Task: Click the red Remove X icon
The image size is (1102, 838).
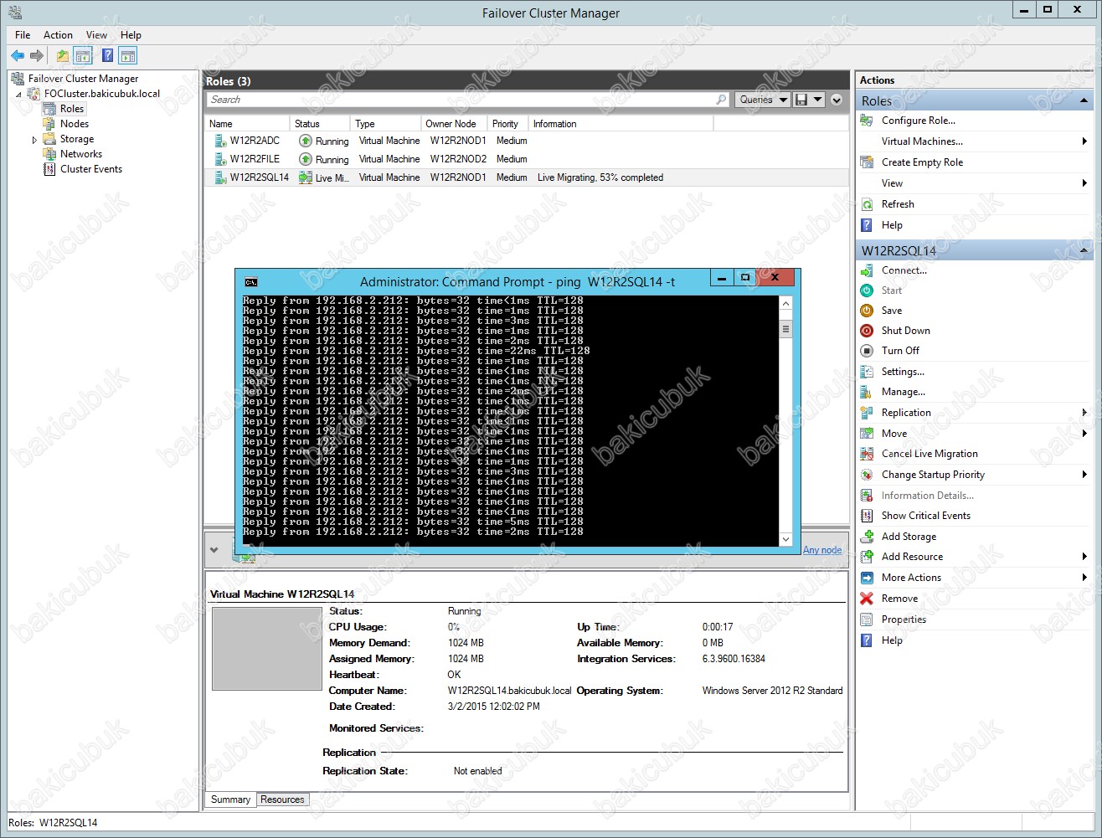Action: 867,599
